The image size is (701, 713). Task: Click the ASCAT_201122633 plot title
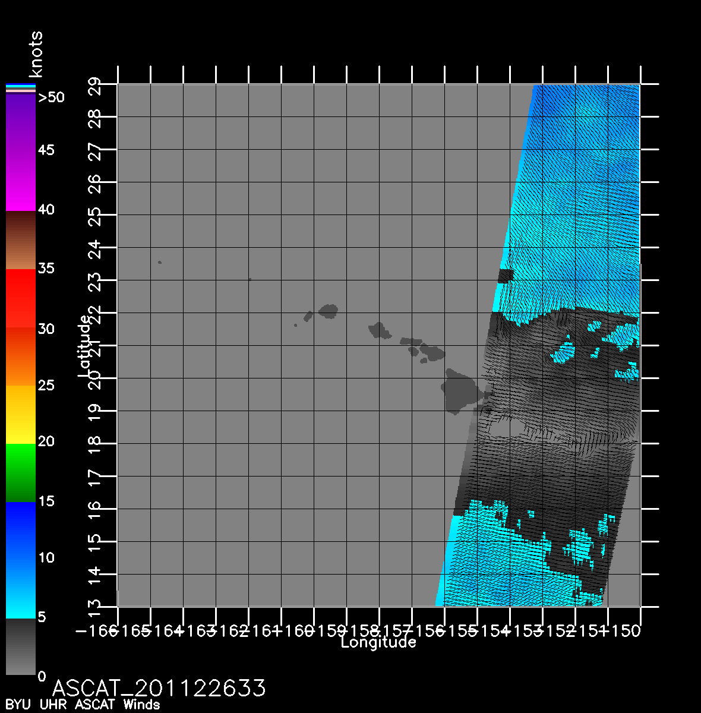click(159, 688)
